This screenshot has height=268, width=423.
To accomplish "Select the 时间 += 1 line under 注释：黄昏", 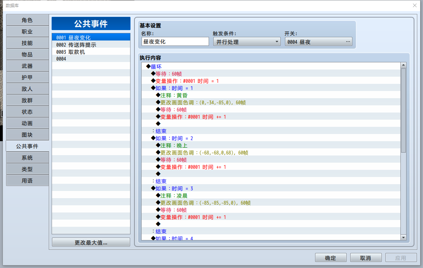I will (271, 116).
